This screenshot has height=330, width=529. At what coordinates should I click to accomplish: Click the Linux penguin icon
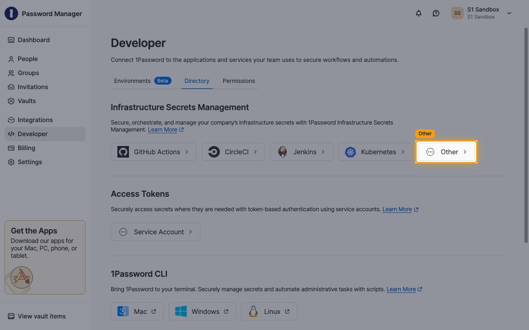[x=253, y=311]
